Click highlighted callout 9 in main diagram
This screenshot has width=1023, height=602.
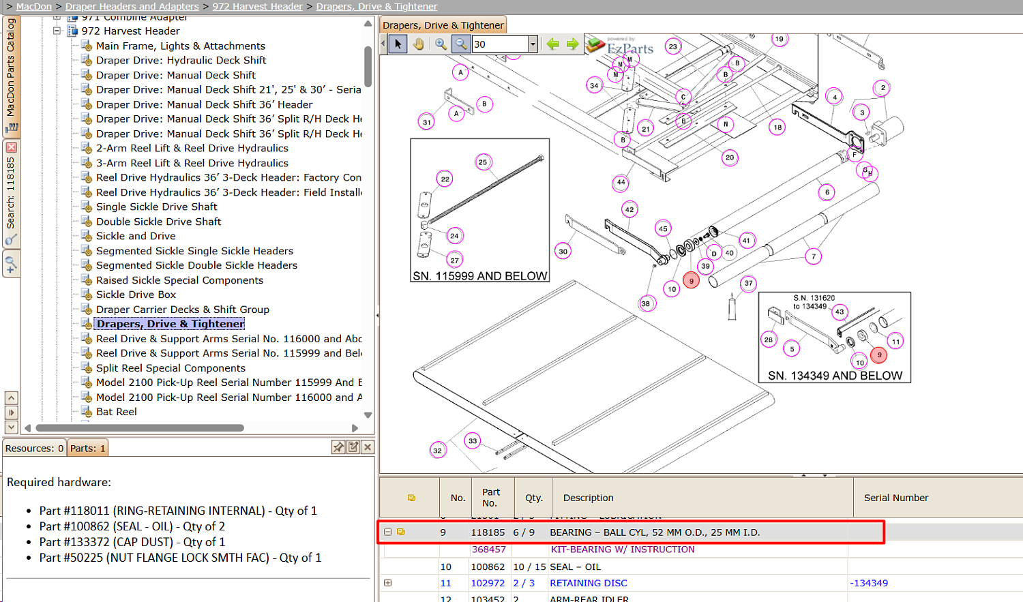click(691, 280)
